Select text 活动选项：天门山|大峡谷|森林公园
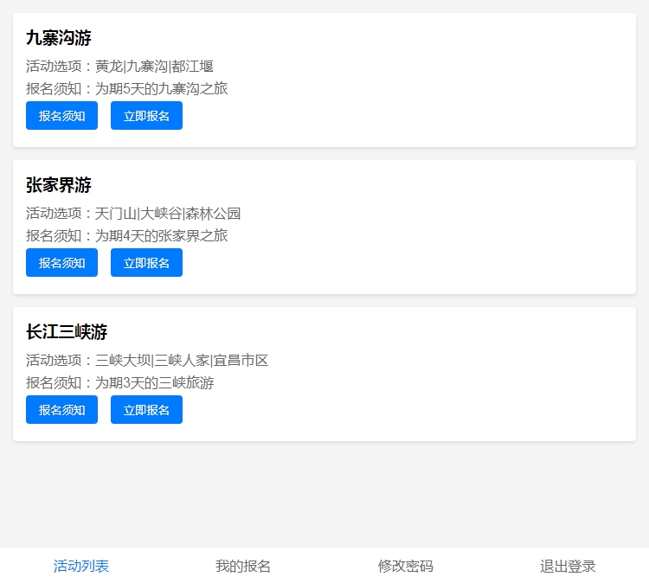This screenshot has height=583, width=649. [x=133, y=213]
